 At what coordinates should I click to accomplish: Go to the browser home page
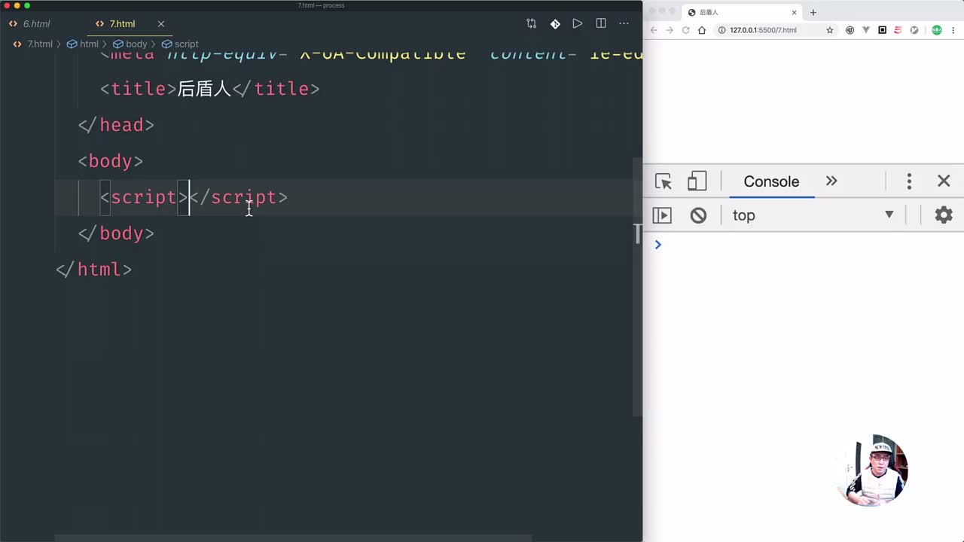[702, 30]
